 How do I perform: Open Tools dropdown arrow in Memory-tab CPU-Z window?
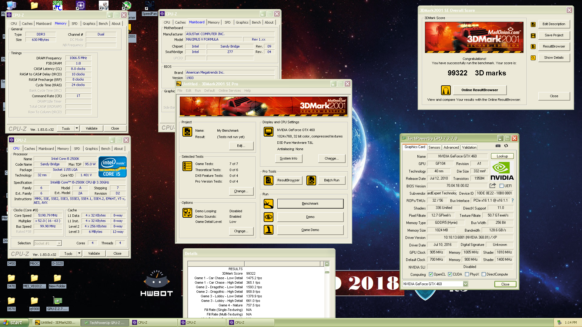tap(77, 128)
